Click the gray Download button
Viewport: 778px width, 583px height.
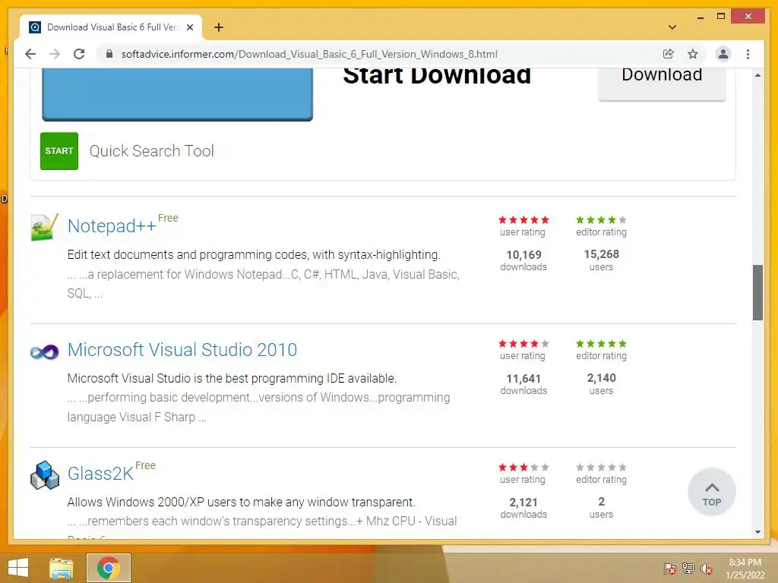point(662,84)
